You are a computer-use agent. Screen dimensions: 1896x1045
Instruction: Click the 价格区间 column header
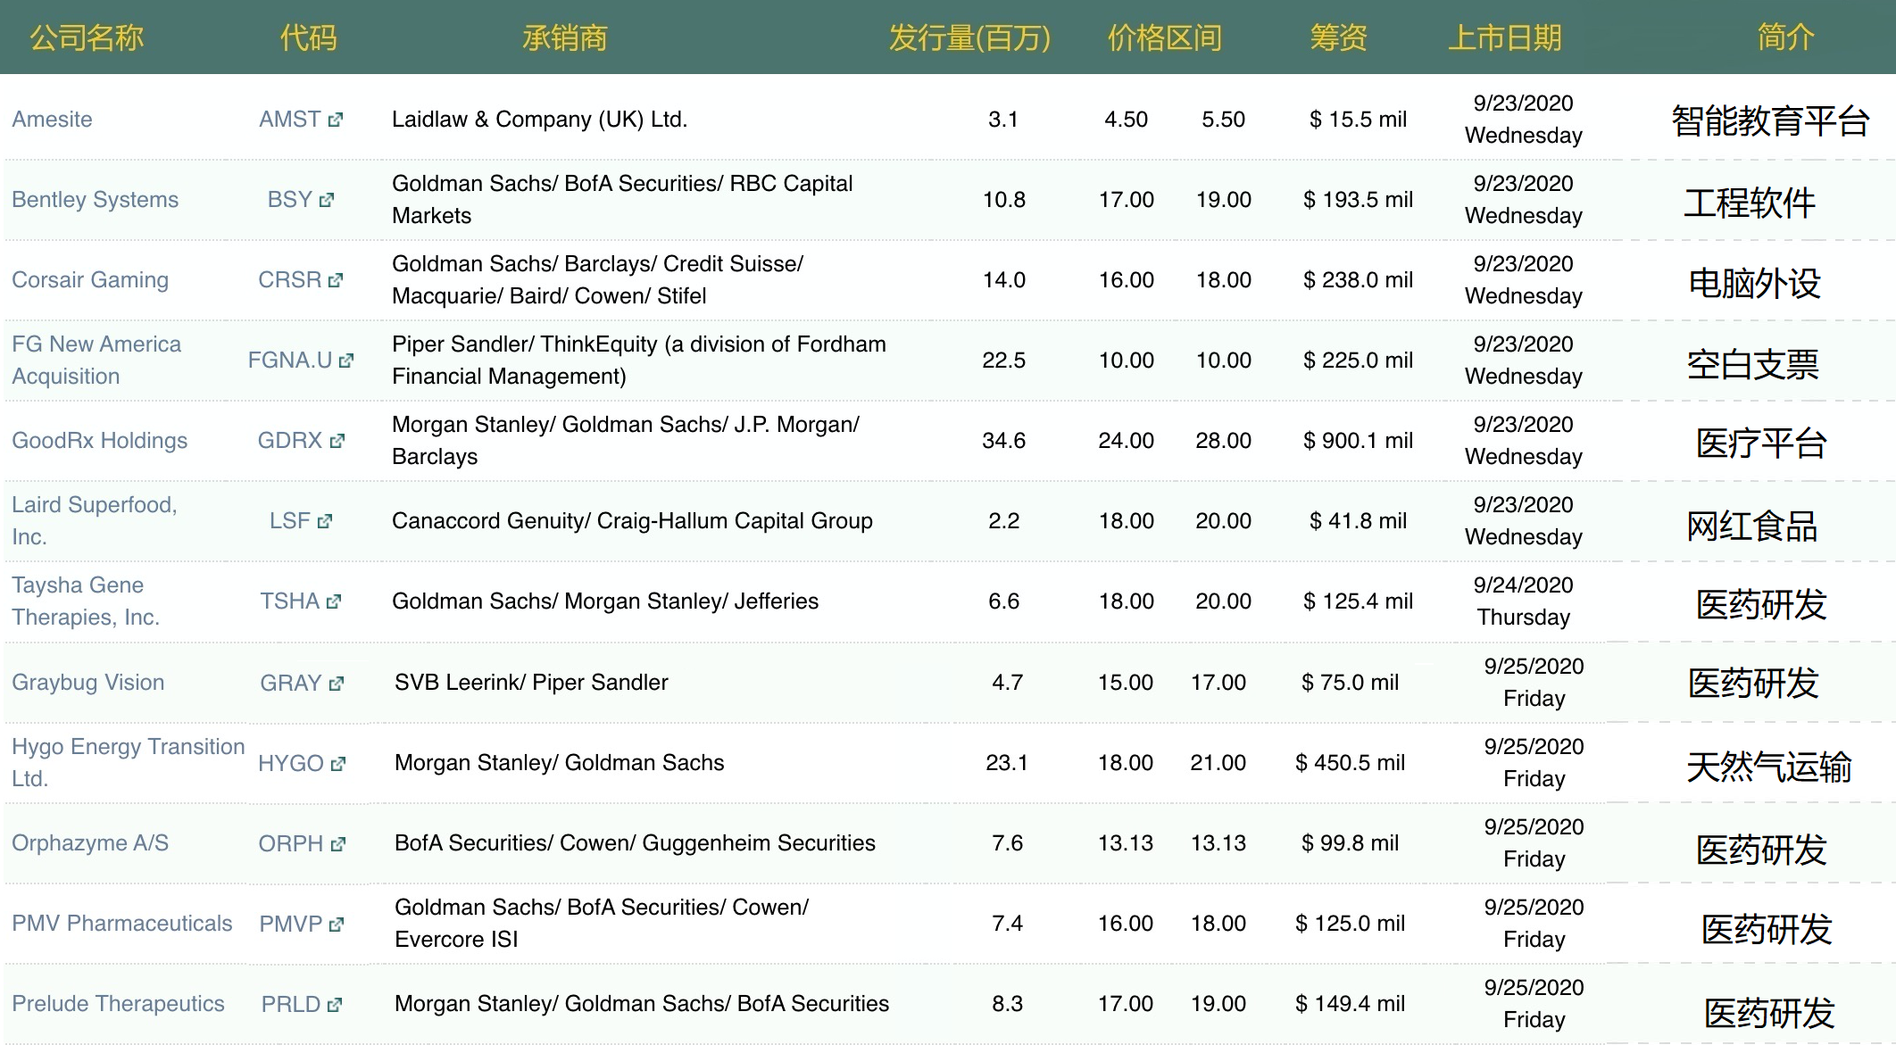click(x=1164, y=37)
